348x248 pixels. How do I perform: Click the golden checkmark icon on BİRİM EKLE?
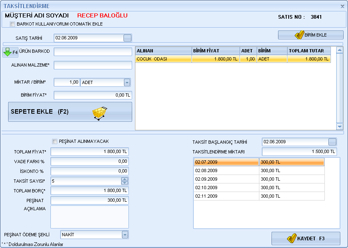299,35
